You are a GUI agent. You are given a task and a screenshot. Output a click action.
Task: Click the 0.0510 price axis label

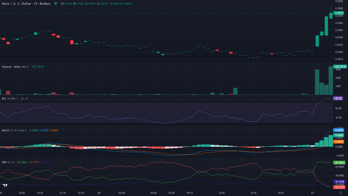click(x=339, y=59)
